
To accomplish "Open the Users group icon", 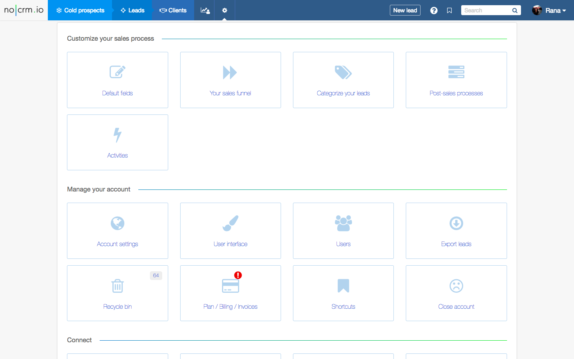I will [x=343, y=223].
